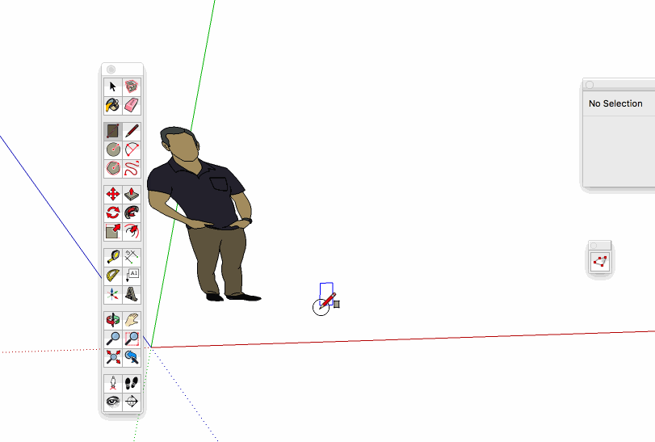Image resolution: width=655 pixels, height=442 pixels.
Task: Choose the Pan hand tool
Action: pos(132,321)
